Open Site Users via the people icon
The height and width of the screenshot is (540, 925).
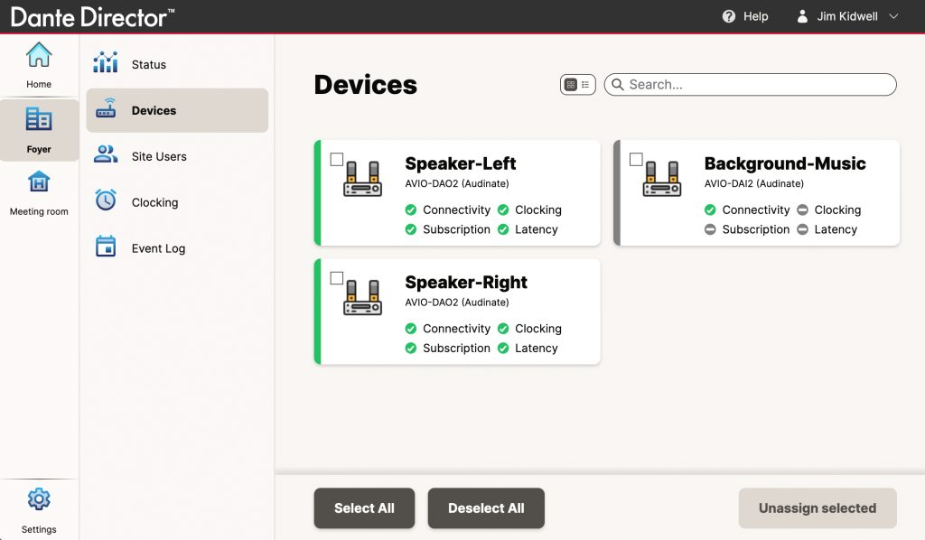pos(107,156)
